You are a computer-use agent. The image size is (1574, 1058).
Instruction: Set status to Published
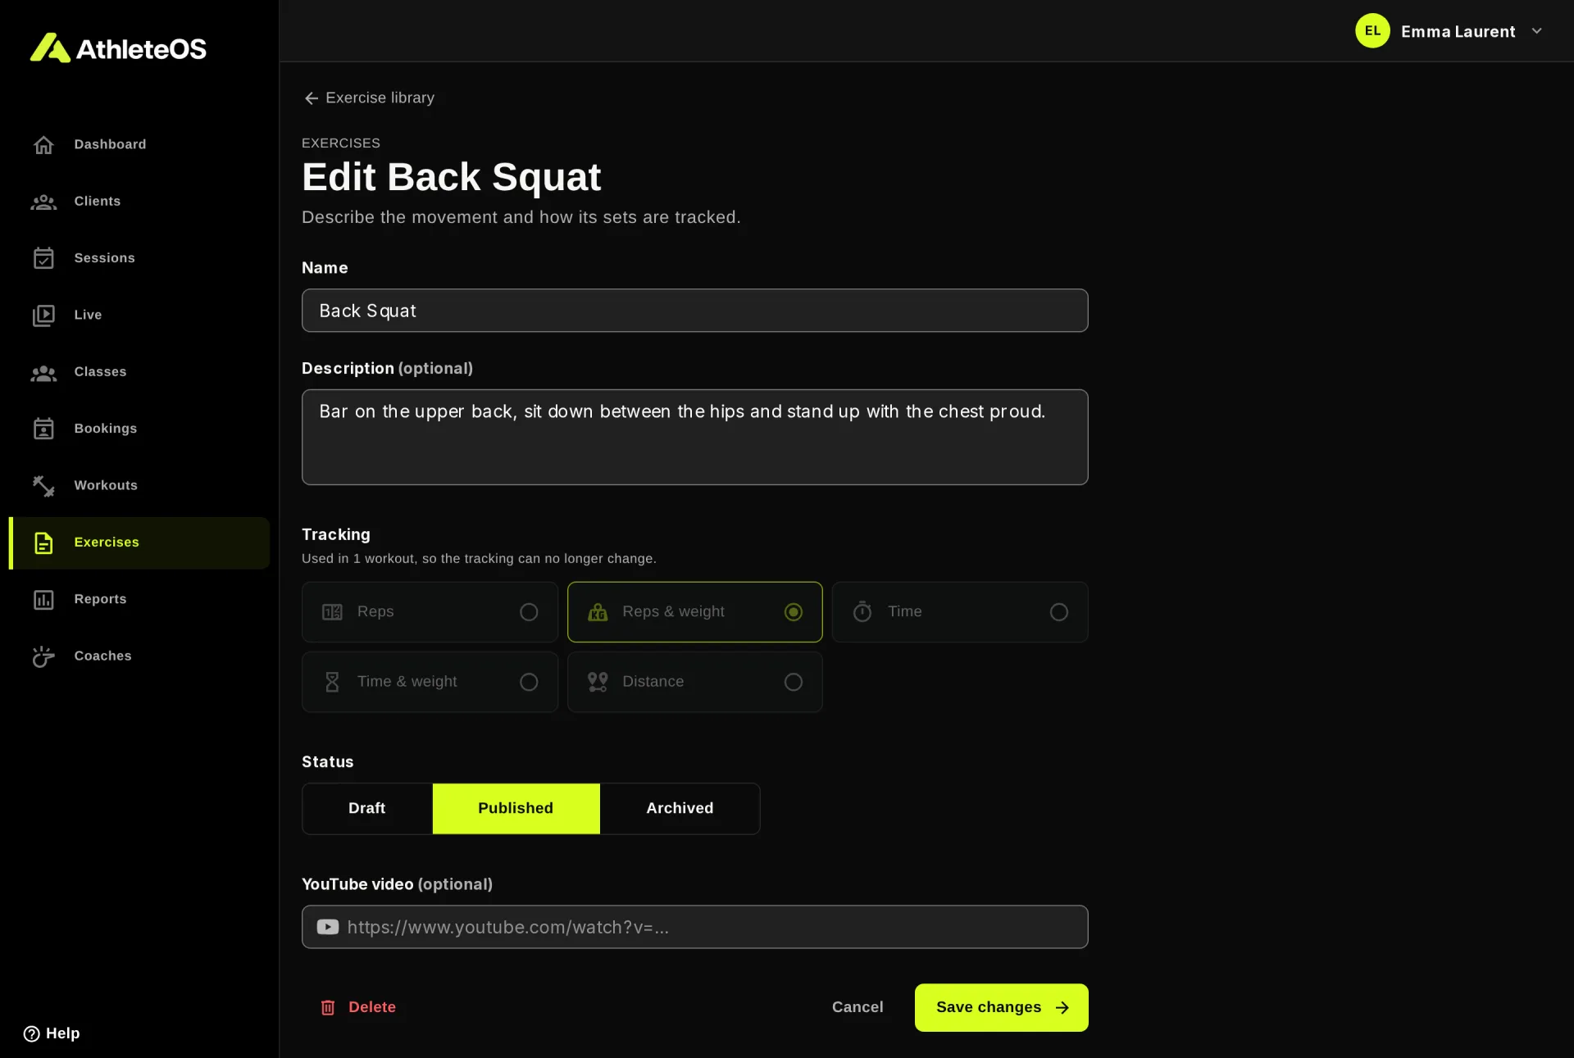point(516,809)
